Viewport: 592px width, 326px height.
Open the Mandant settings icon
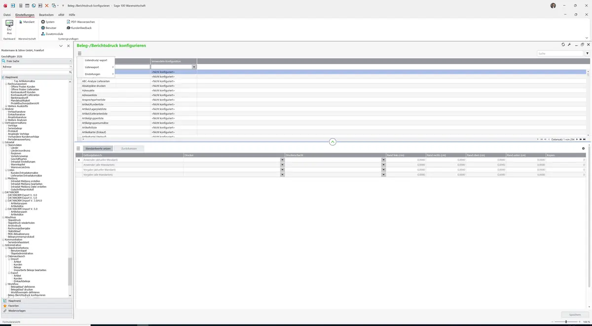pyautogui.click(x=20, y=22)
